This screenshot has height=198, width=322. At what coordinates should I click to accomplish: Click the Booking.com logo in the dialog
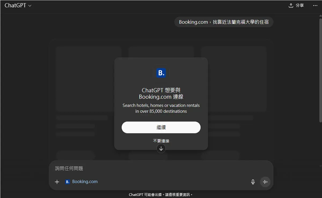point(161,73)
